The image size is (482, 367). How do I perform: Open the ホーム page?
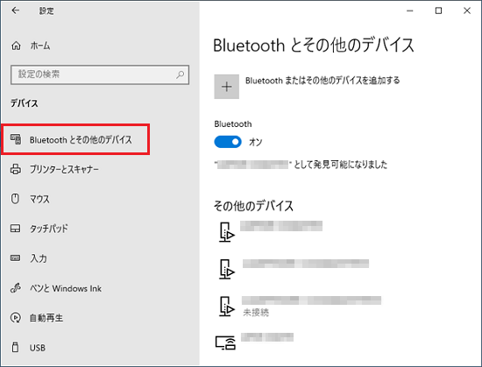pyautogui.click(x=40, y=46)
